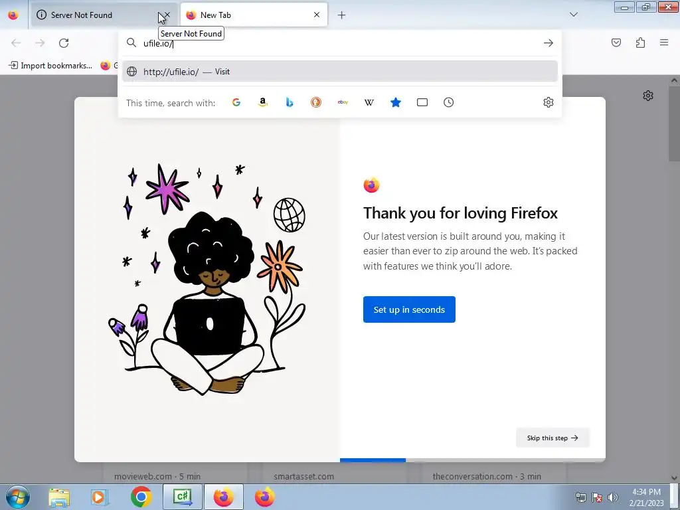This screenshot has height=510, width=680.
Task: Open search settings gear in urlbar
Action: [x=548, y=102]
